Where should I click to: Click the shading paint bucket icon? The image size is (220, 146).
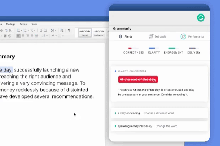point(53,36)
